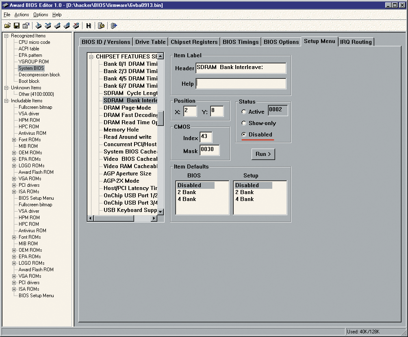
Task: Select the Show-only status radio button
Action: pos(244,123)
